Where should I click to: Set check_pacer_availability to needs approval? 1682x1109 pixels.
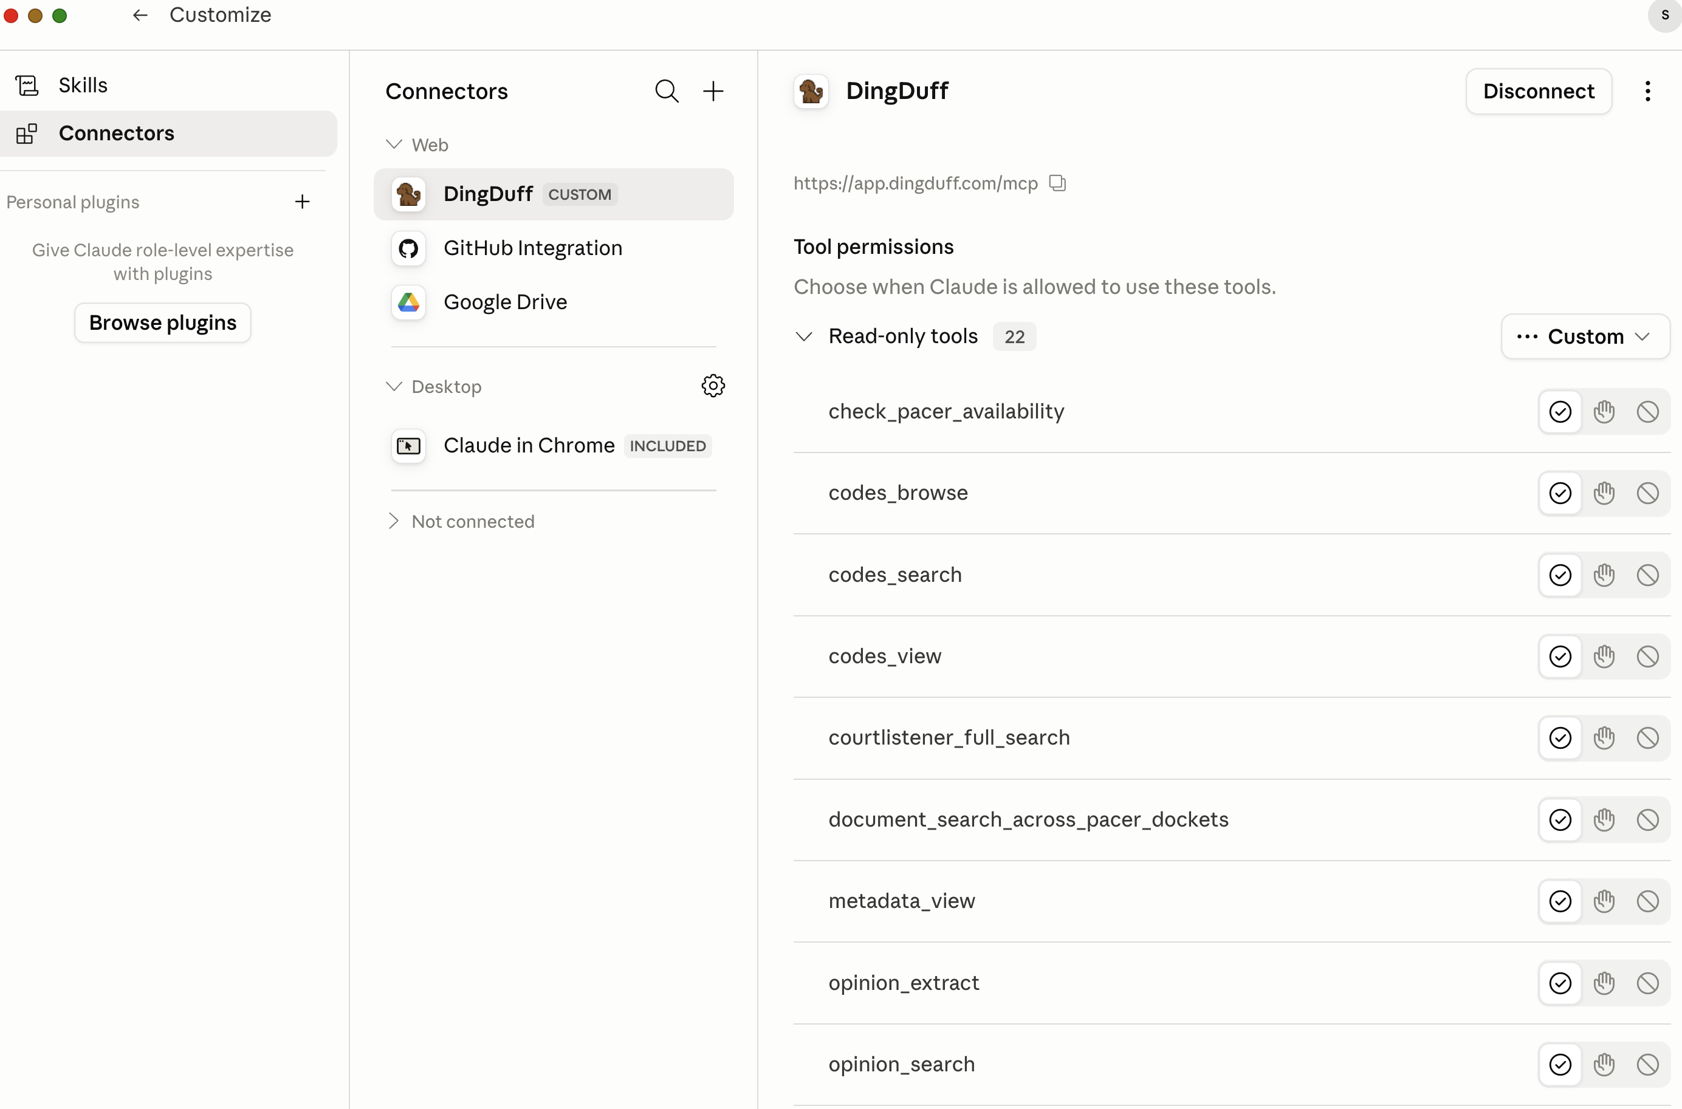click(x=1604, y=412)
